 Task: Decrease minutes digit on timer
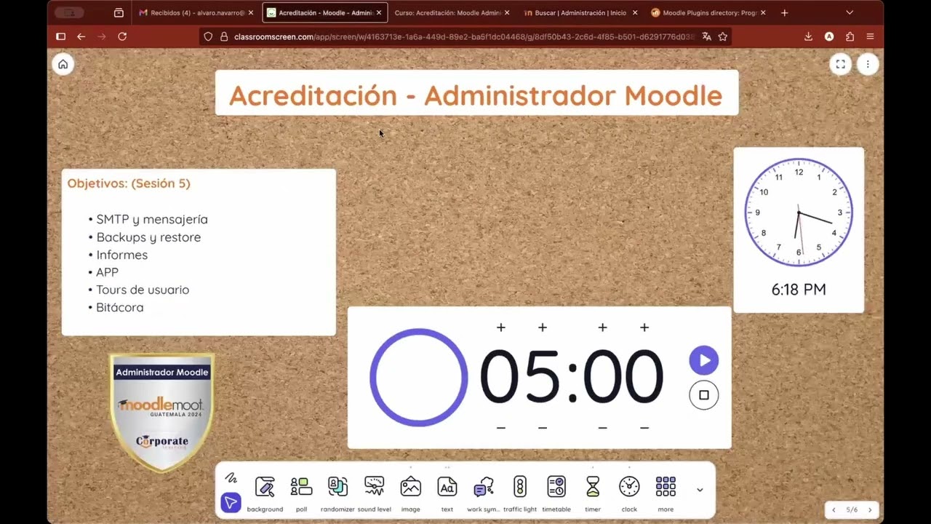[543, 428]
